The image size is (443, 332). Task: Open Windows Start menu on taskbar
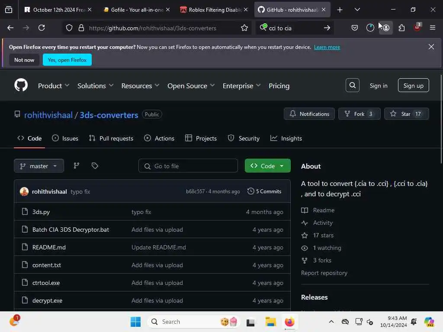(135, 322)
